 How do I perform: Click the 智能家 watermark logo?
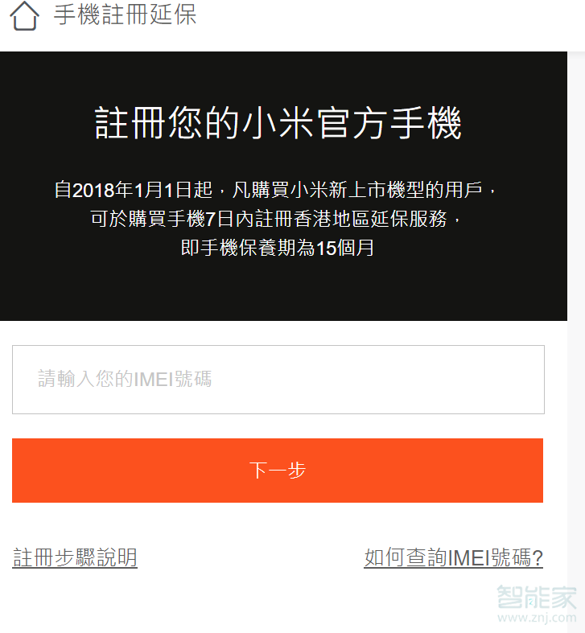tap(537, 597)
